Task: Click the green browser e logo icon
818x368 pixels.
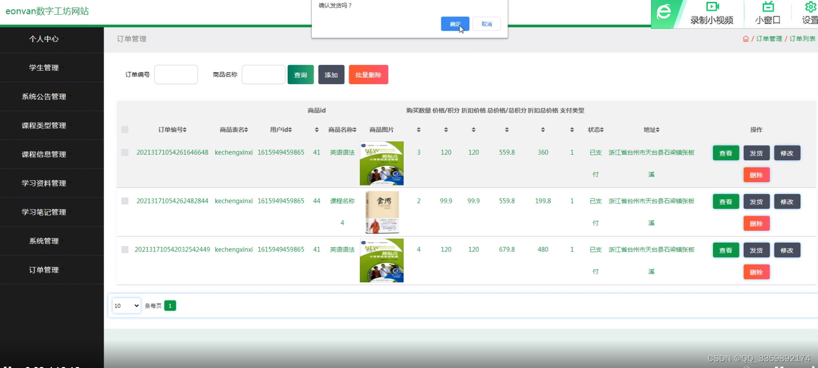Action: pos(664,12)
